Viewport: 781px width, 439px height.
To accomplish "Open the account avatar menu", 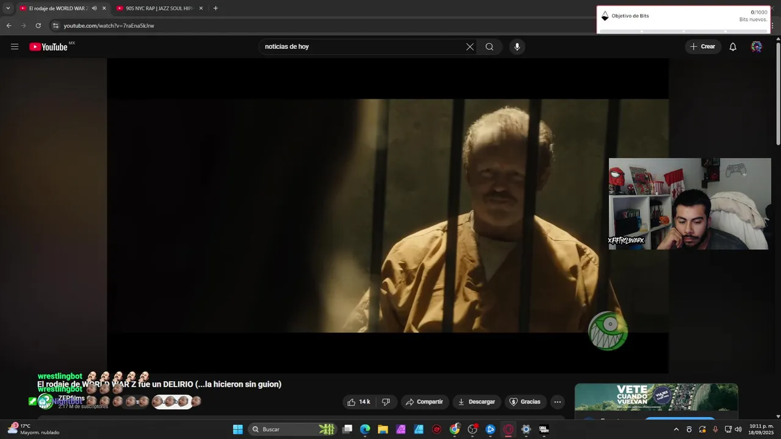I will coord(757,47).
